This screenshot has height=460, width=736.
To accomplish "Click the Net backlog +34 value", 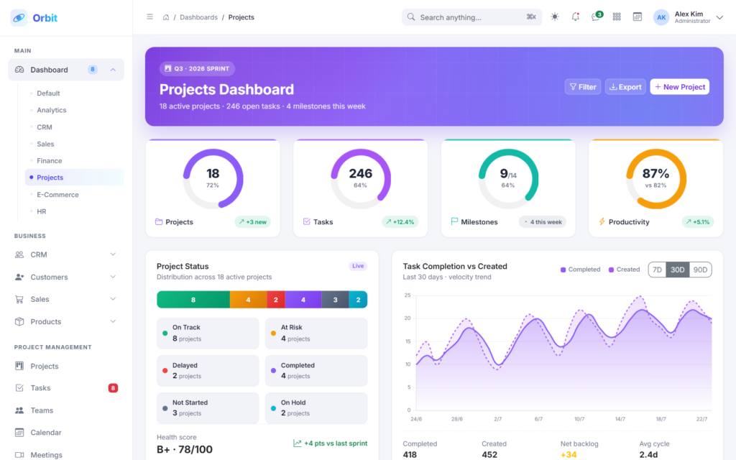I will pyautogui.click(x=569, y=454).
